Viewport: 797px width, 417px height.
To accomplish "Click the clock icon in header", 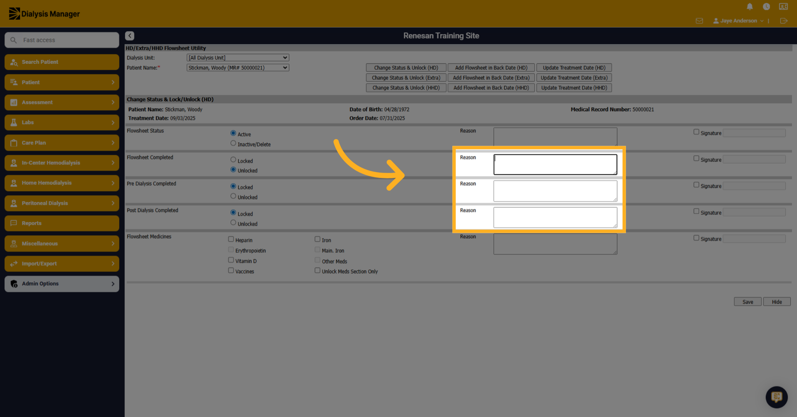I will [x=766, y=7].
